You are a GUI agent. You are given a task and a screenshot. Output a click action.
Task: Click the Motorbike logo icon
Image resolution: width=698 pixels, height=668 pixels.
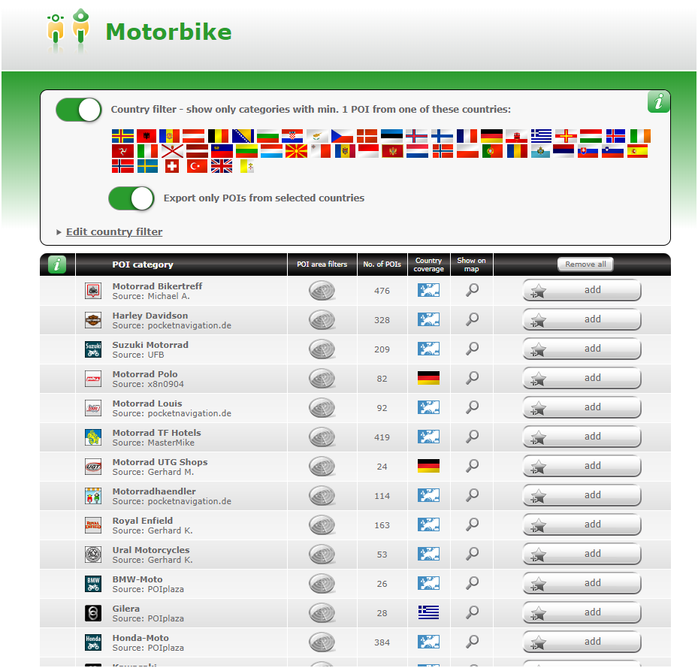tap(68, 31)
